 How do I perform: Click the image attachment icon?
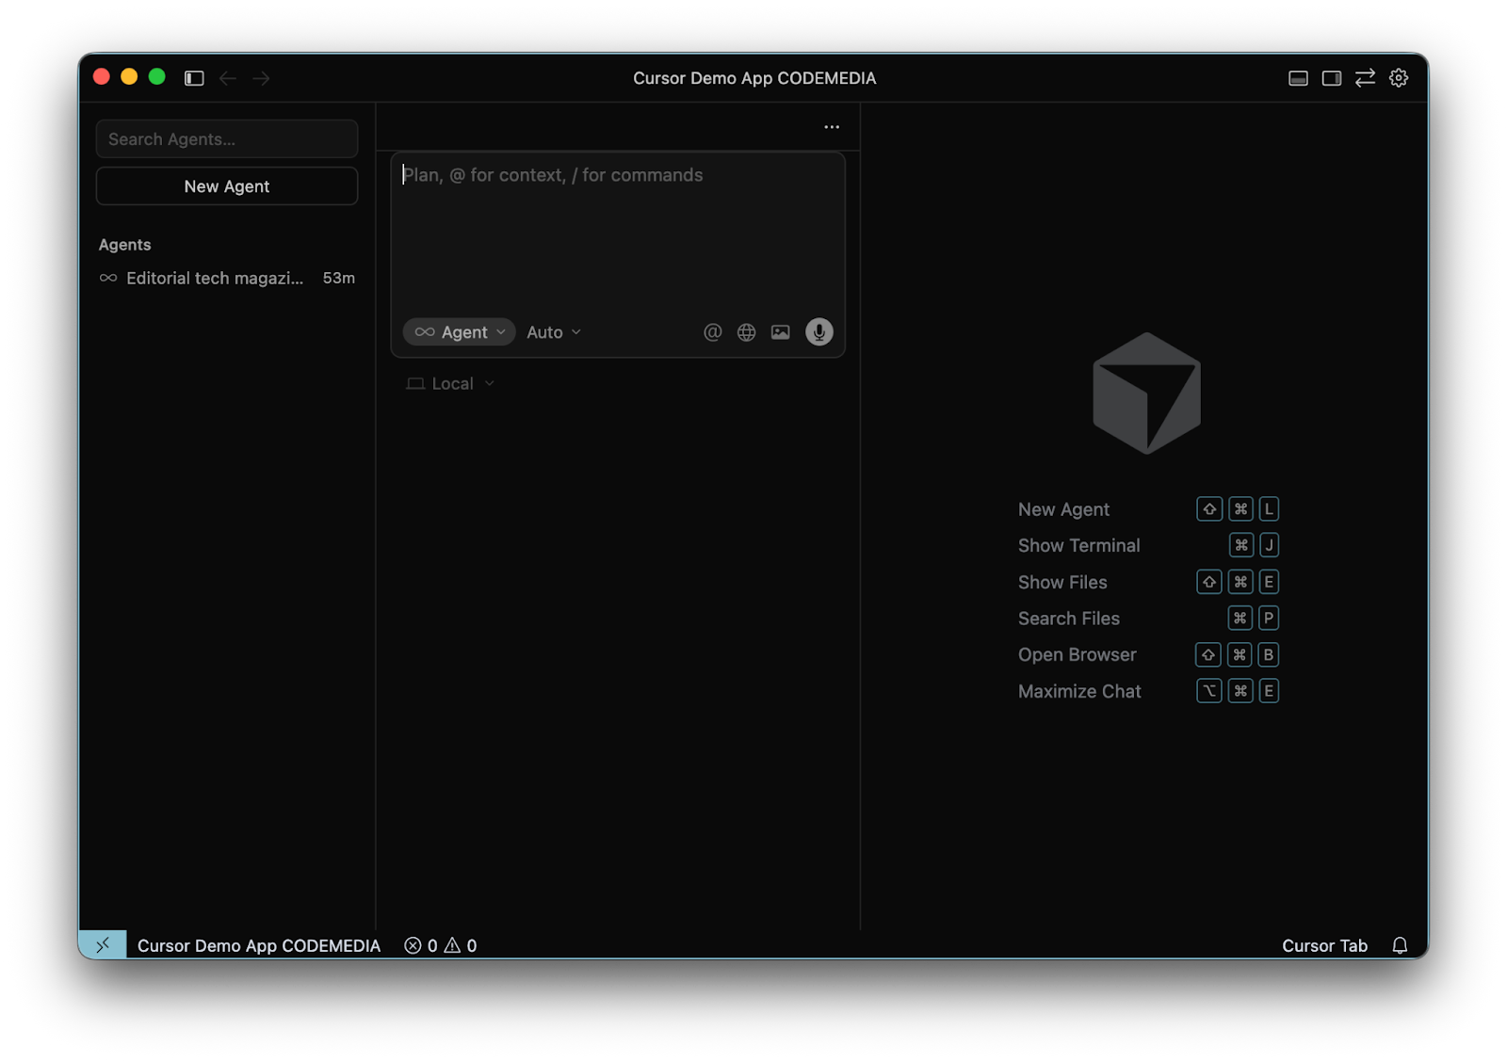780,332
